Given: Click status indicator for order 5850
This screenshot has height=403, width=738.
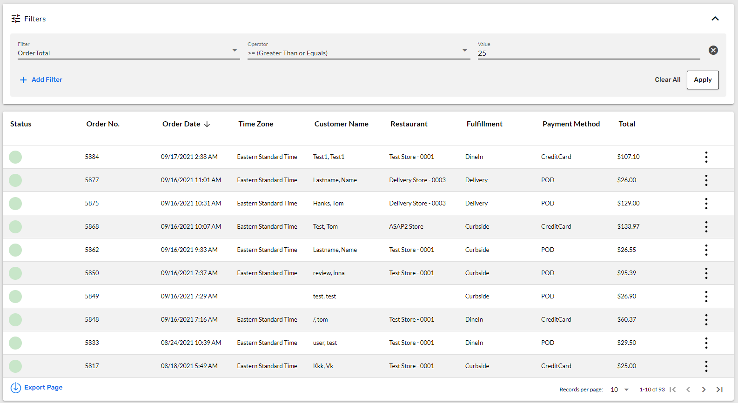Looking at the screenshot, I should (15, 273).
